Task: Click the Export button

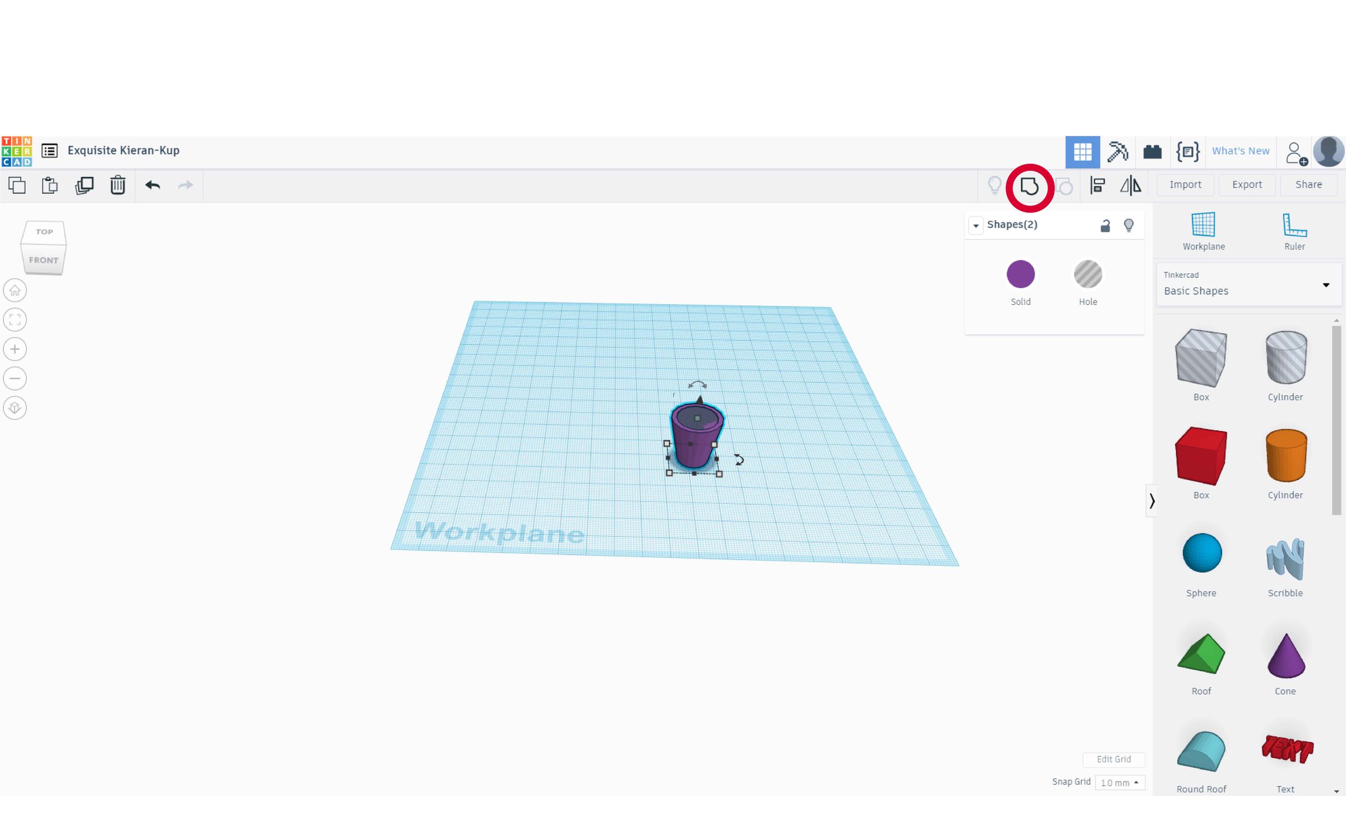Action: point(1246,185)
